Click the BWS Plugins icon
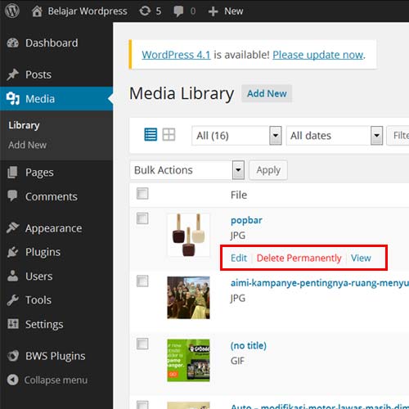The width and height of the screenshot is (409, 409). 13,356
